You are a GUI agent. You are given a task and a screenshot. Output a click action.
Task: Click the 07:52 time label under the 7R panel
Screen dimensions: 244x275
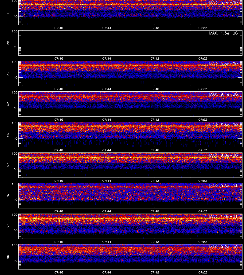(203, 211)
